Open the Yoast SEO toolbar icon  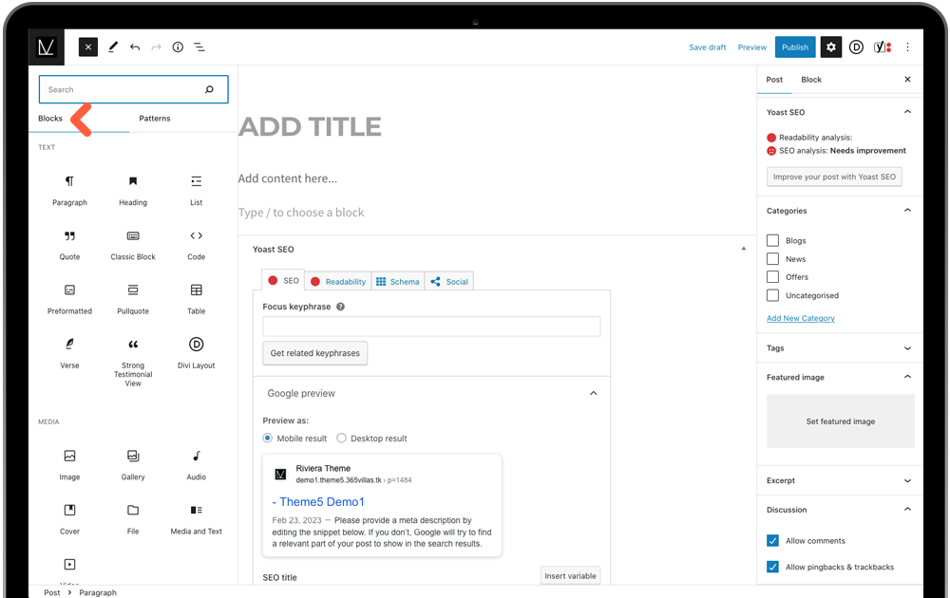pyautogui.click(x=883, y=47)
